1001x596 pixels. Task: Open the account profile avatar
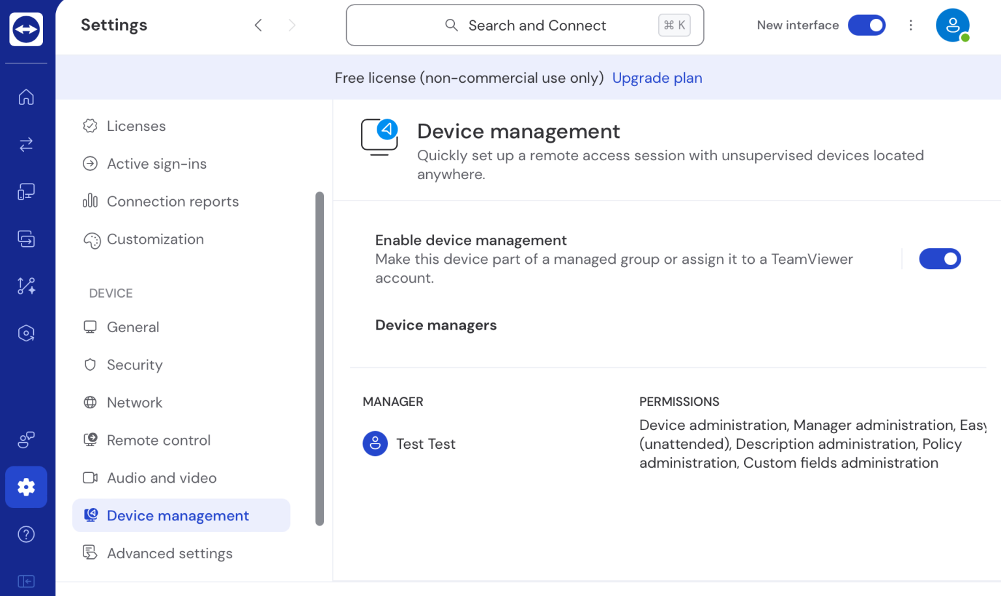(x=953, y=25)
